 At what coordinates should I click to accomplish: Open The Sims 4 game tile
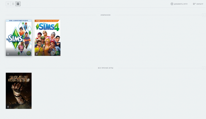click(47, 38)
